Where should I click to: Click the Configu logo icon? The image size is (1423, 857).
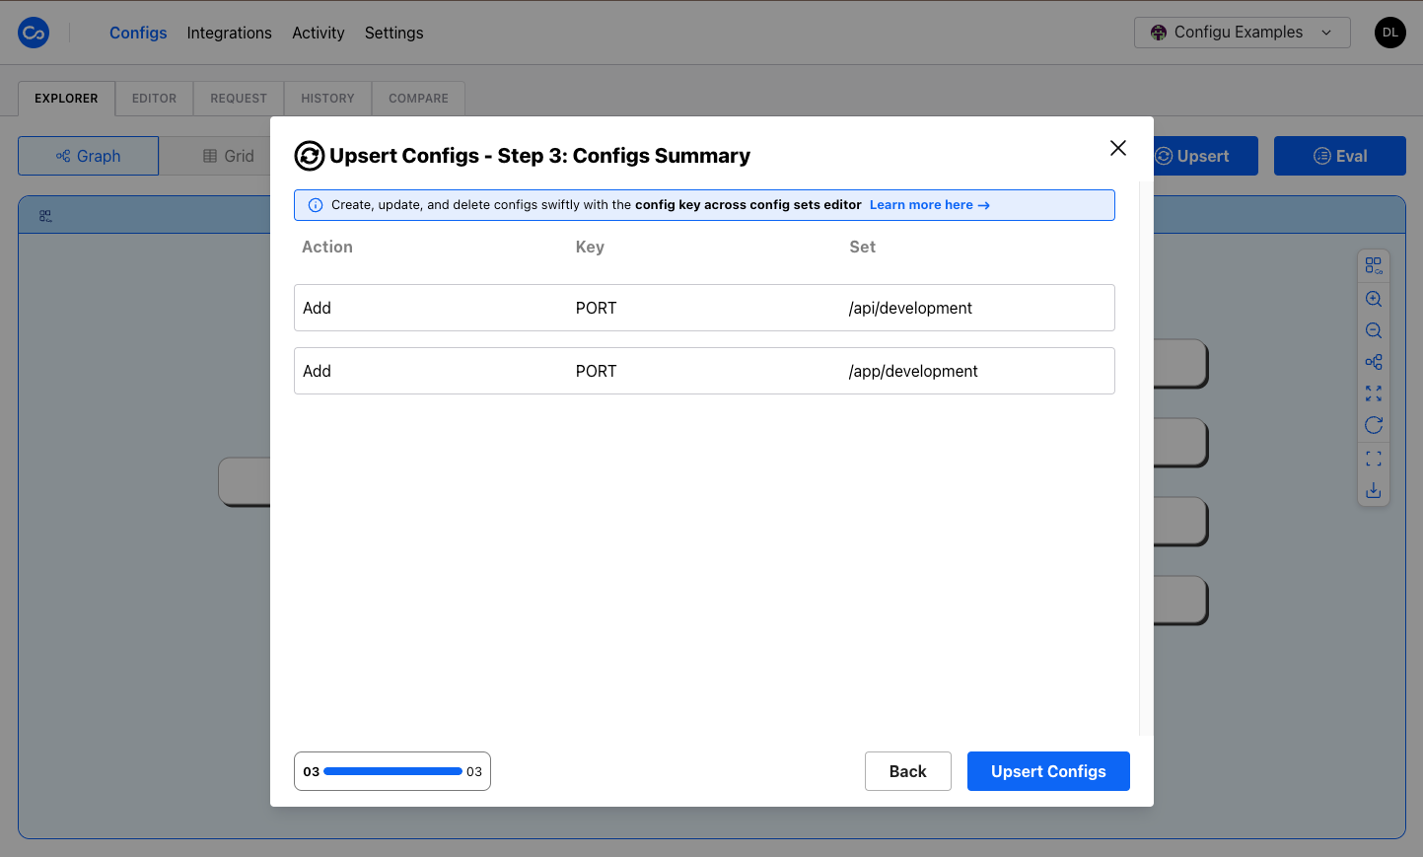pos(34,33)
